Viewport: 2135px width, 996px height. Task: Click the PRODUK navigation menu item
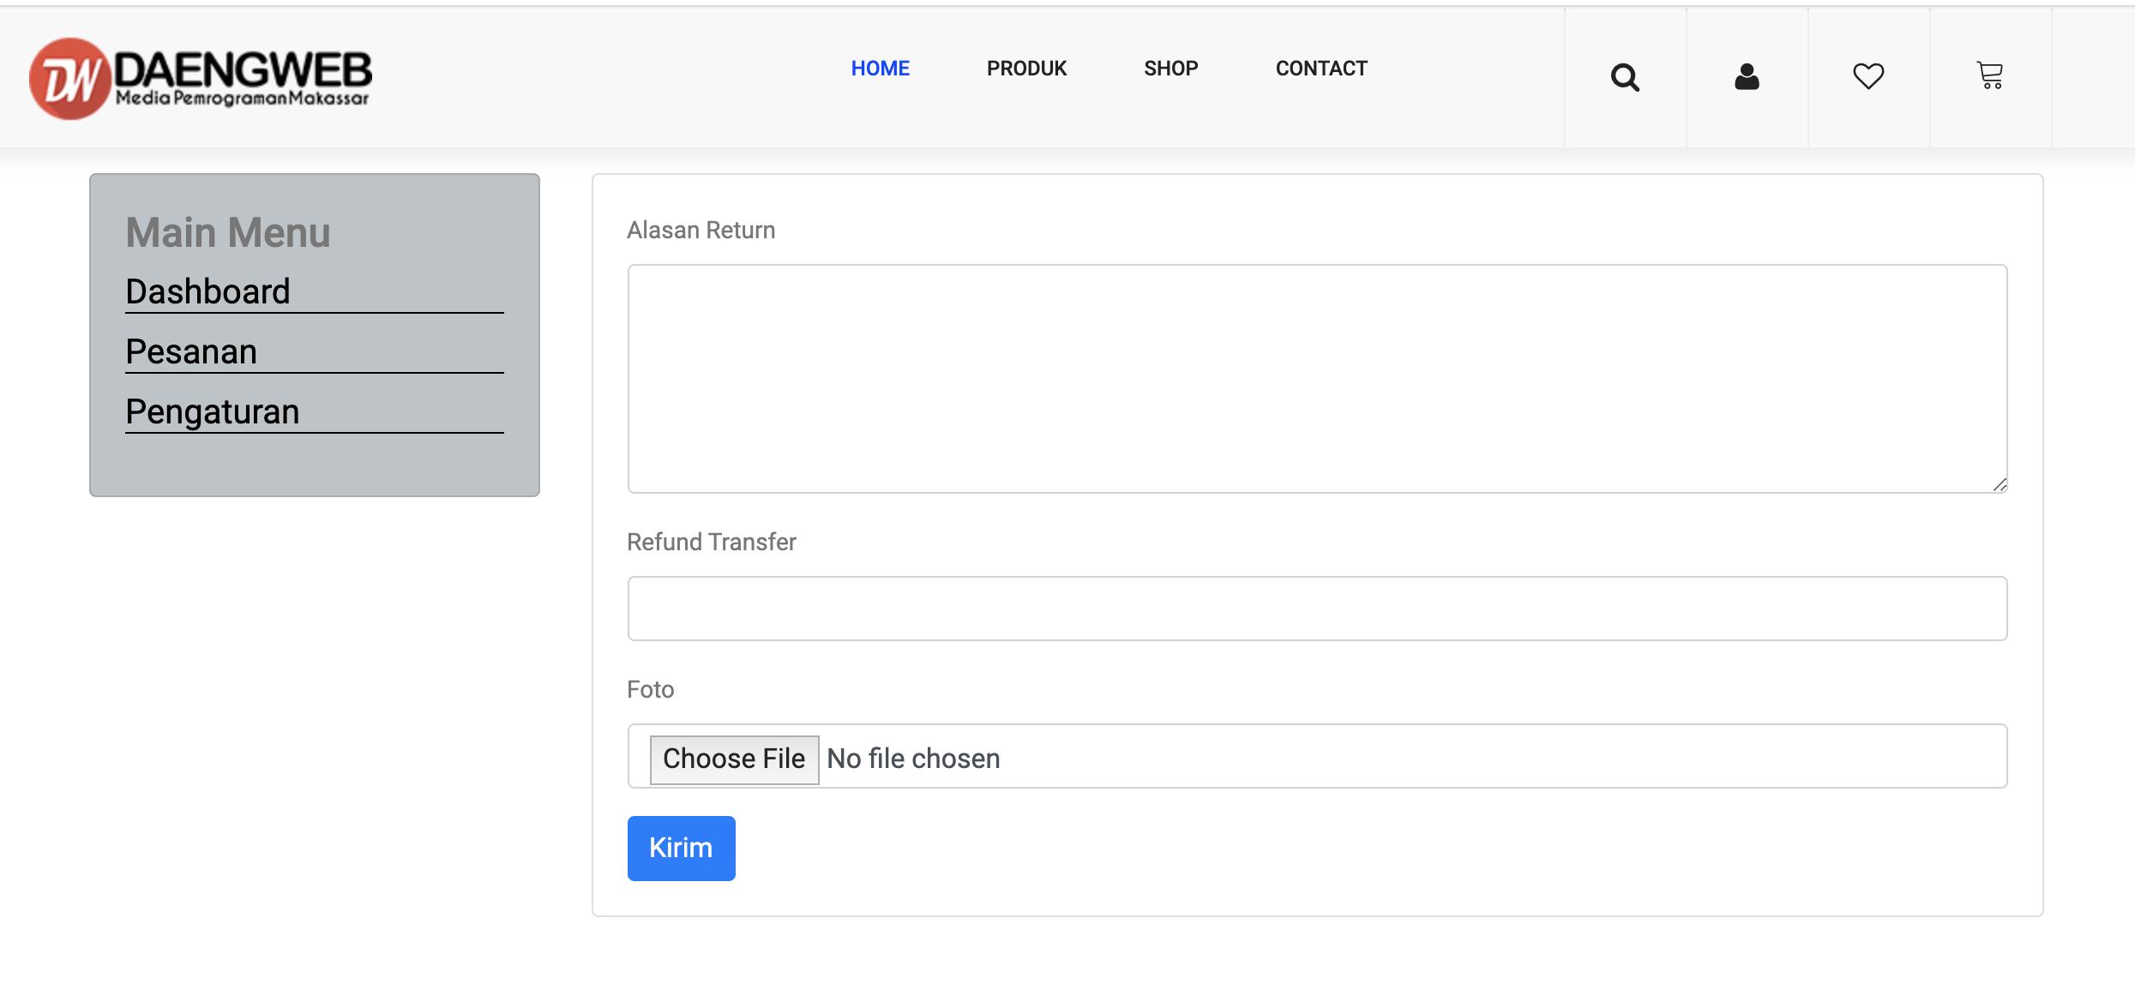click(x=1026, y=68)
